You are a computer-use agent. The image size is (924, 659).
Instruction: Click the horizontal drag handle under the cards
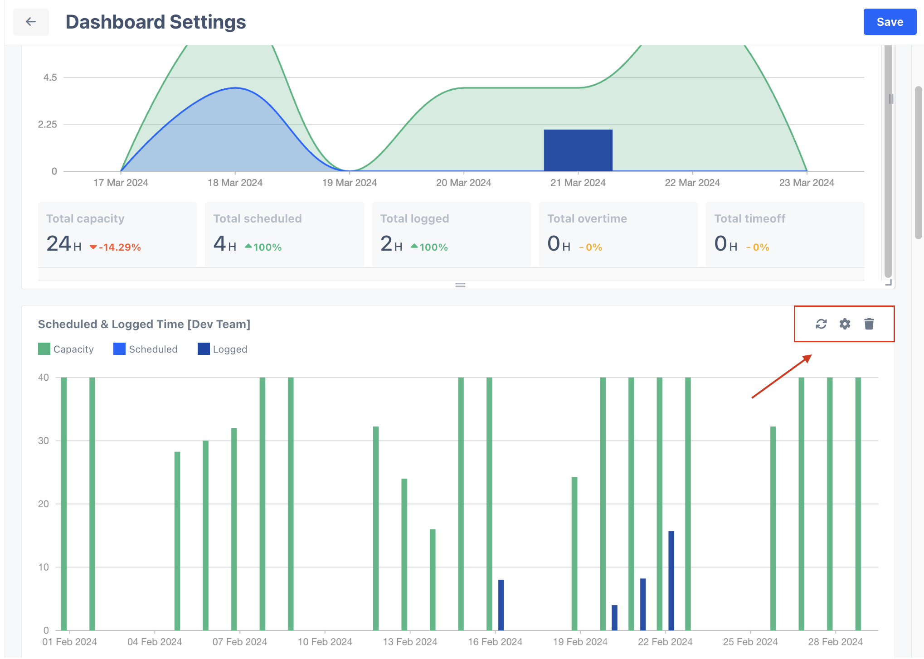point(460,285)
